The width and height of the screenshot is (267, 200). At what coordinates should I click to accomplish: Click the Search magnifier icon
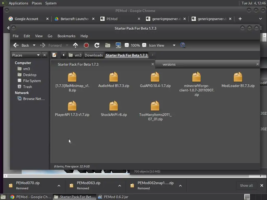(183, 45)
